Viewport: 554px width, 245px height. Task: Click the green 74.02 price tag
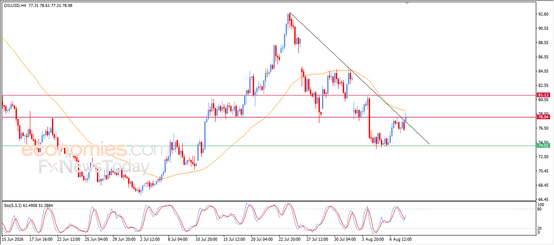pos(543,146)
